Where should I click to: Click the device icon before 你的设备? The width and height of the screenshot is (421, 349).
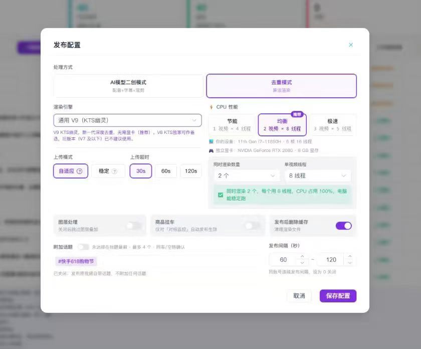[x=212, y=141]
